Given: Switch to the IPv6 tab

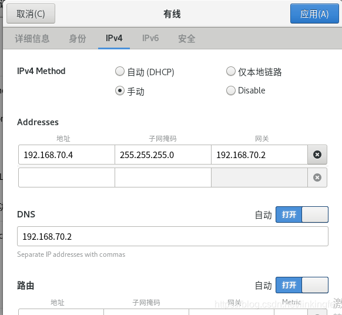Looking at the screenshot, I should 150,38.
